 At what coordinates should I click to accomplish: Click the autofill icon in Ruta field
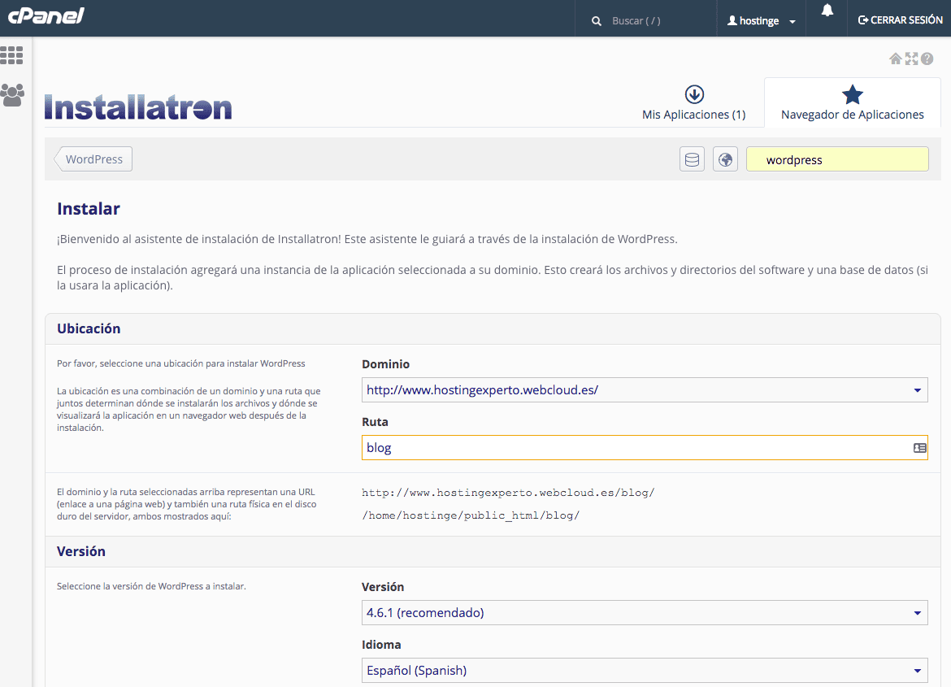click(x=919, y=448)
